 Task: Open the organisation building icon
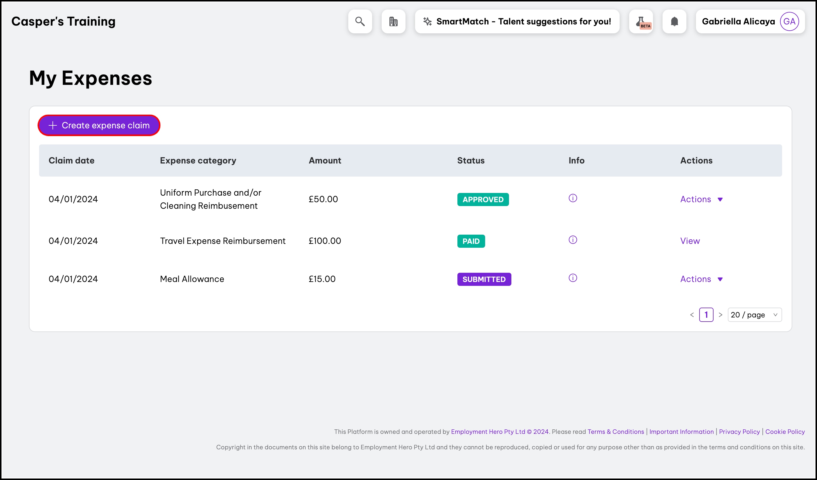point(393,21)
